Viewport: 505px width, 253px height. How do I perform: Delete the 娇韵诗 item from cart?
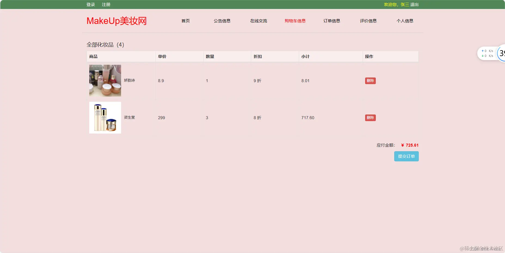pyautogui.click(x=370, y=81)
